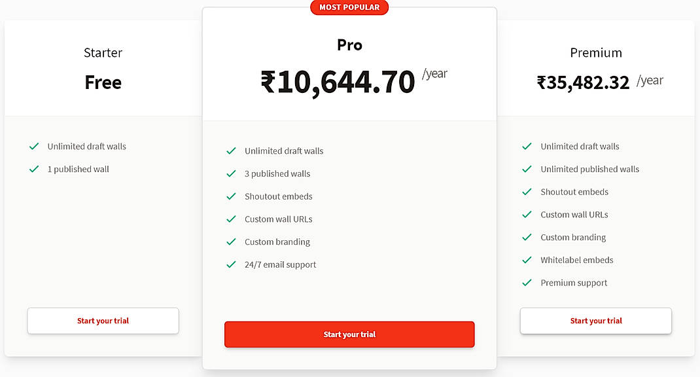Image resolution: width=700 pixels, height=377 pixels.
Task: Click the Custom branding checkmark in Premium
Action: click(527, 237)
